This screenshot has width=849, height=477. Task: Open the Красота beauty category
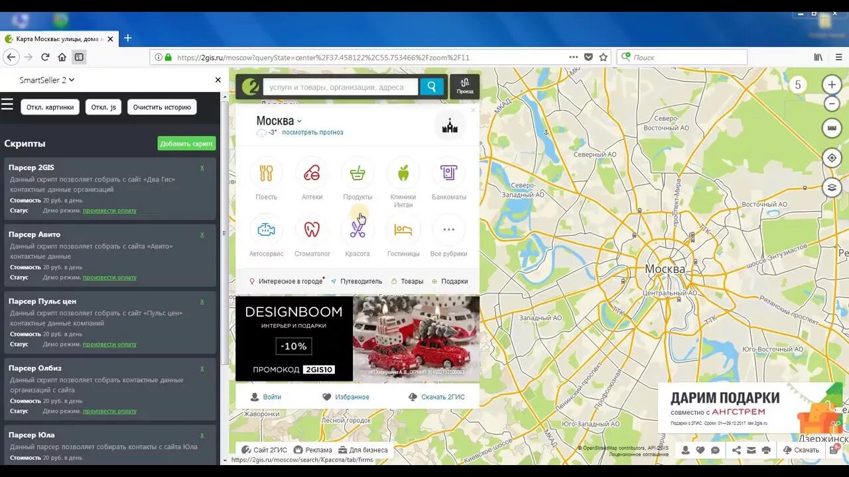358,236
